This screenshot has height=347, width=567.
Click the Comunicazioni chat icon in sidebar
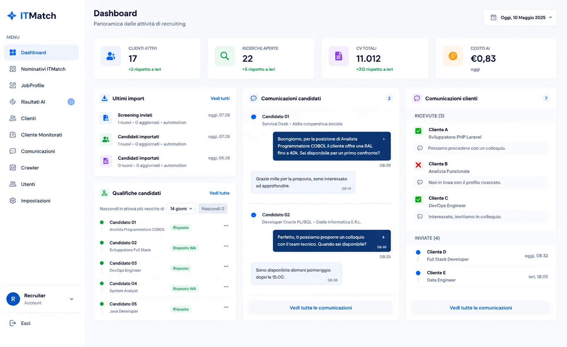click(x=13, y=151)
